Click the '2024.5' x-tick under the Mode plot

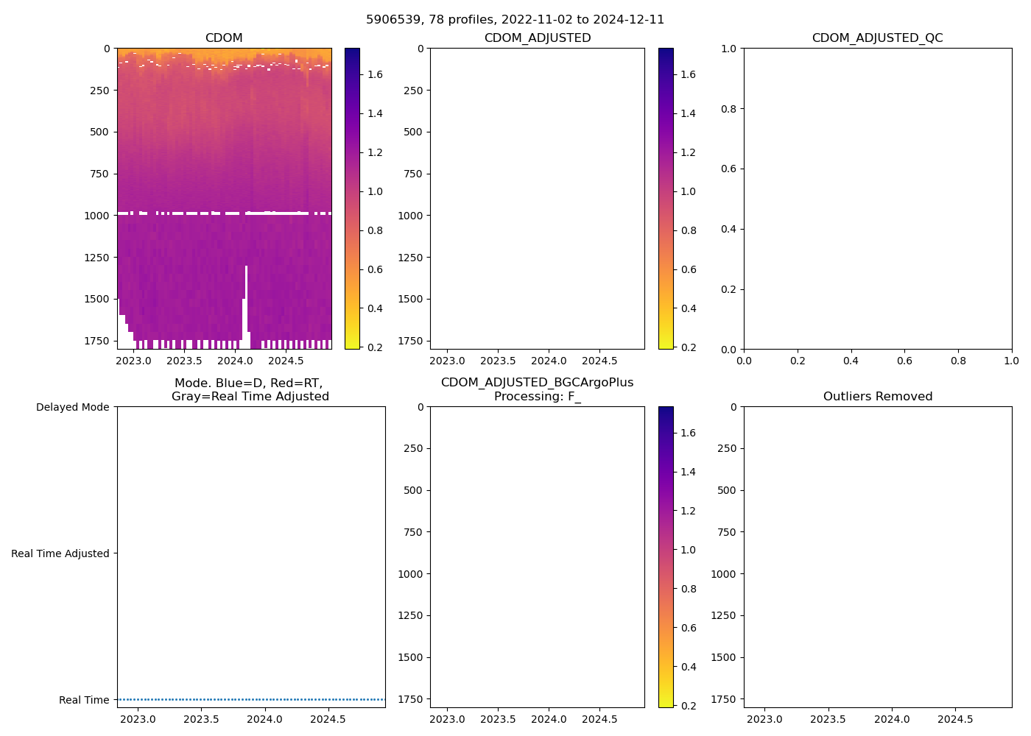[x=328, y=719]
